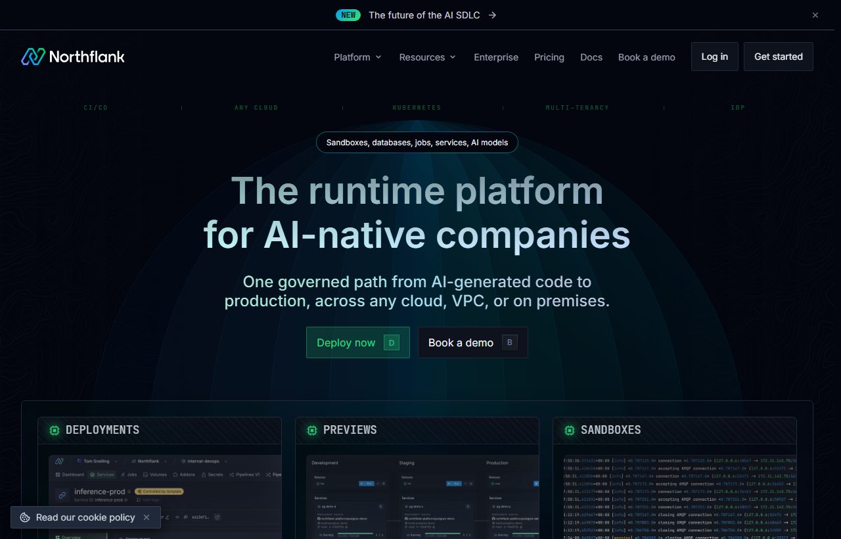Switch to the Pipelines V1 tab in the preview

(x=244, y=475)
